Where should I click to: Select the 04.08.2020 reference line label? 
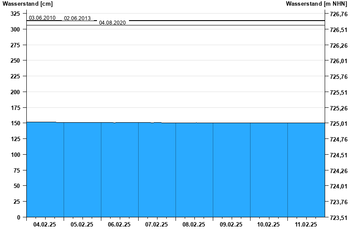coord(112,22)
